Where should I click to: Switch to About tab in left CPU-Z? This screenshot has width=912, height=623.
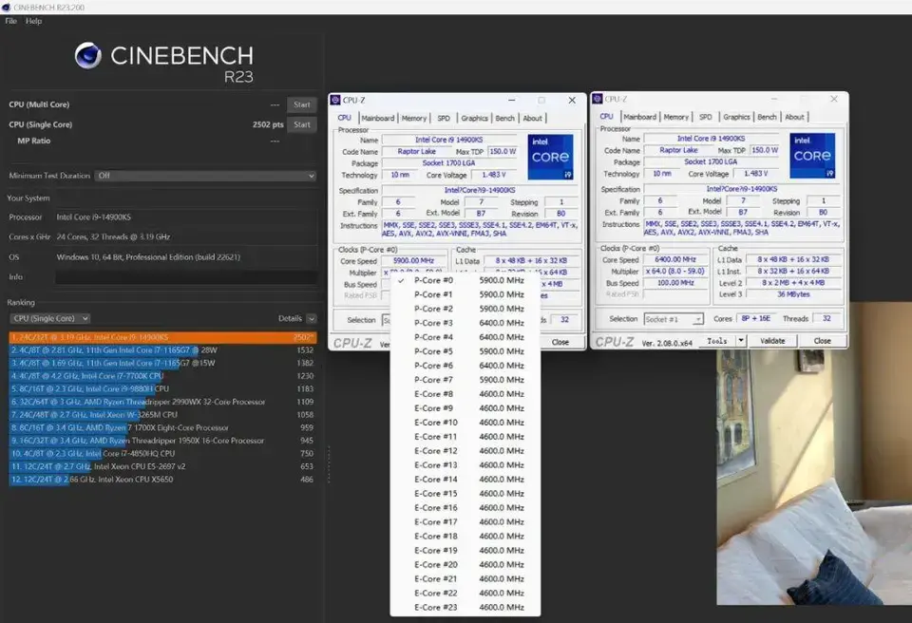[x=532, y=118]
